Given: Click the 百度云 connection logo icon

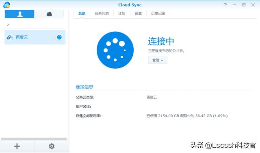Looking at the screenshot, I should pos(10,37).
